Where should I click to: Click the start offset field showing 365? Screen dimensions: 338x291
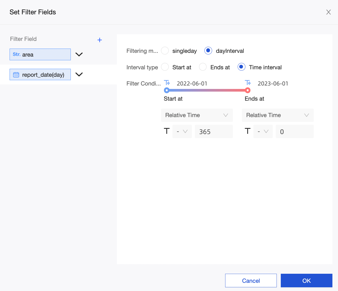coord(214,132)
